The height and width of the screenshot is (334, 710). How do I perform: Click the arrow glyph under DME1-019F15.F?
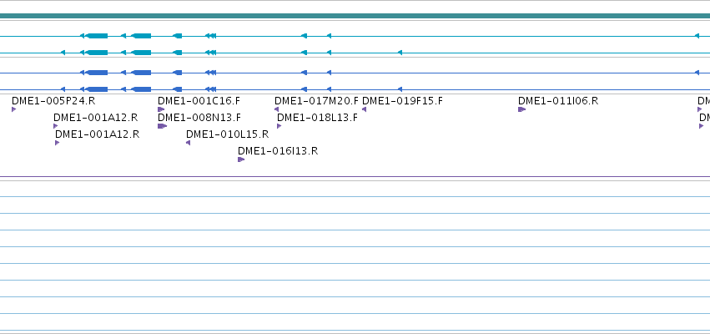[x=364, y=109]
